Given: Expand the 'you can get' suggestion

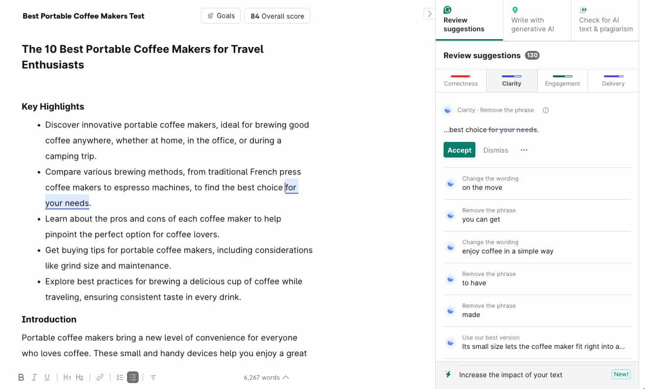Looking at the screenshot, I should [x=537, y=215].
